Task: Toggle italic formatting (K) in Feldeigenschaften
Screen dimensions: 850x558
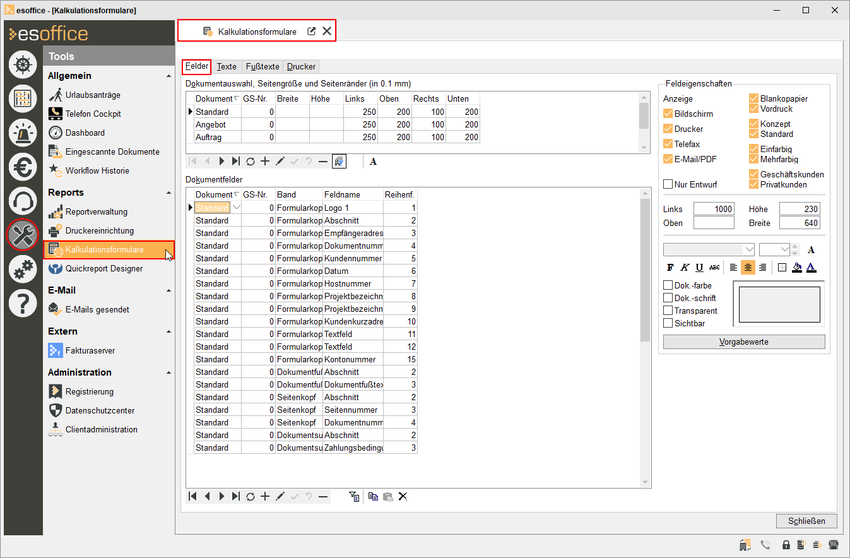Action: pos(685,268)
